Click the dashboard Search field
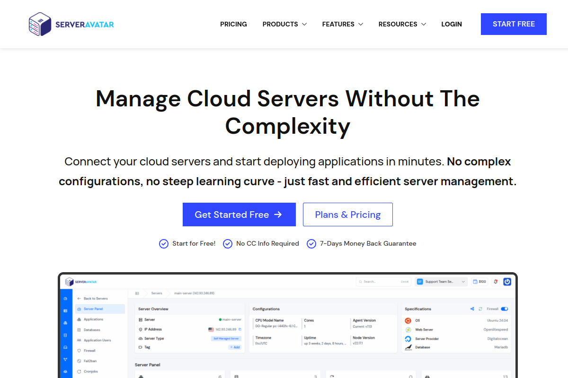568x378 pixels. 384,282
